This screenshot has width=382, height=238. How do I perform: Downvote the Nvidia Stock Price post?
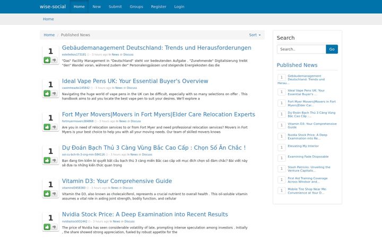pos(54,227)
